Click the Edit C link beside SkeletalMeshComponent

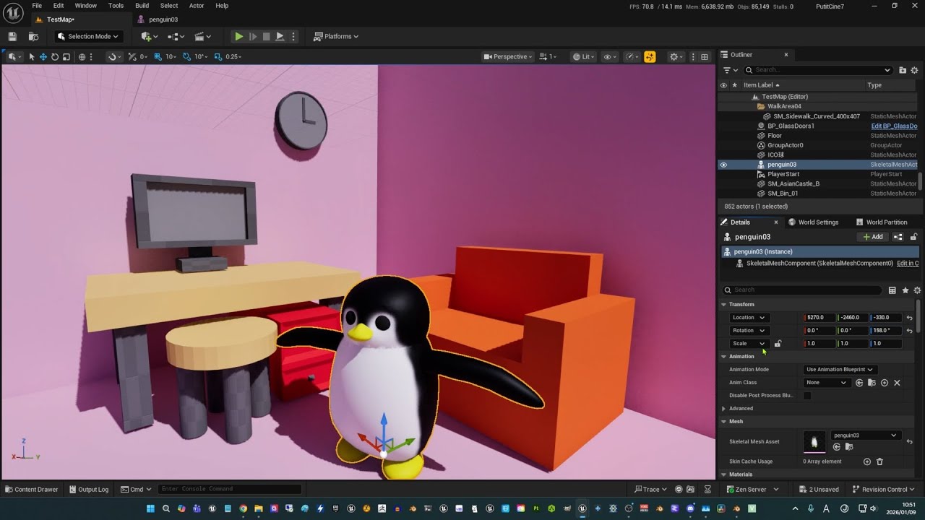[x=908, y=264]
